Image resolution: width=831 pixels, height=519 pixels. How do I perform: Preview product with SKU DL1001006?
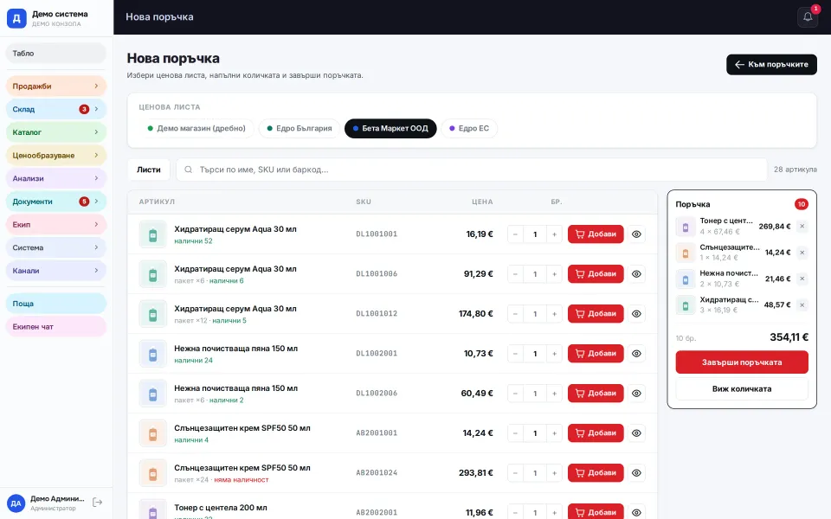(x=636, y=274)
